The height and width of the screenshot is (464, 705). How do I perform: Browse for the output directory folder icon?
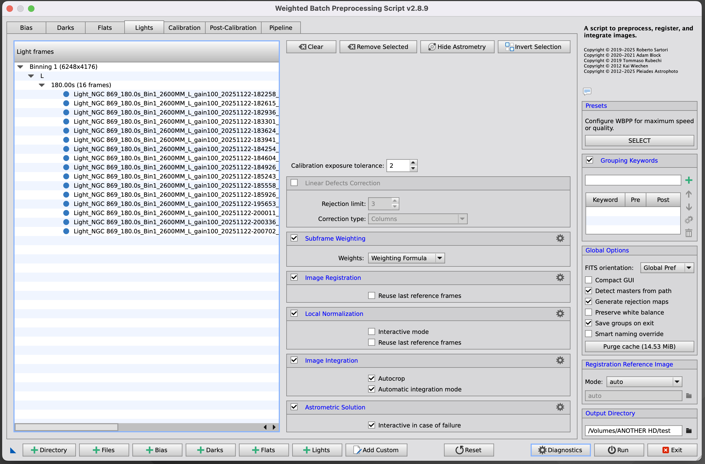pyautogui.click(x=688, y=431)
